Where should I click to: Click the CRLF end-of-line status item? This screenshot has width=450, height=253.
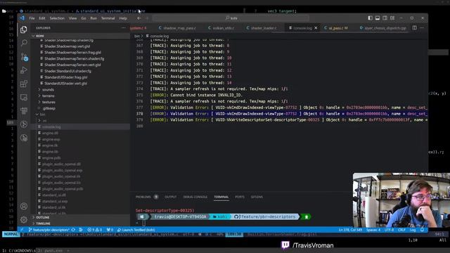pos(401,230)
